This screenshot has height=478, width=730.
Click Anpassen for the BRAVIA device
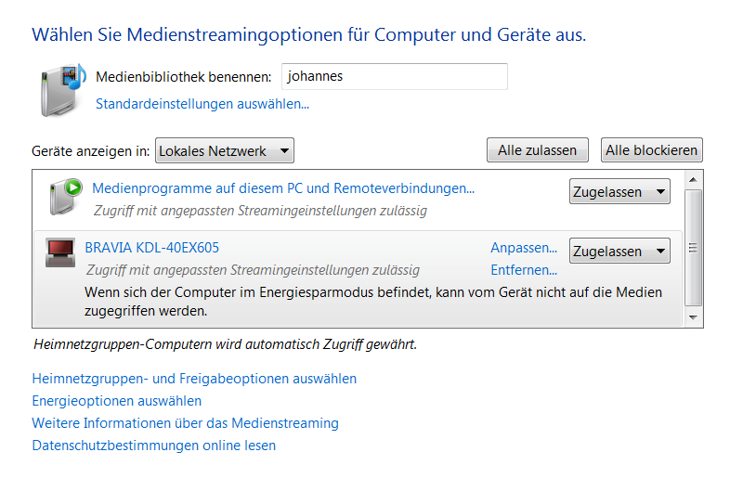tap(524, 248)
